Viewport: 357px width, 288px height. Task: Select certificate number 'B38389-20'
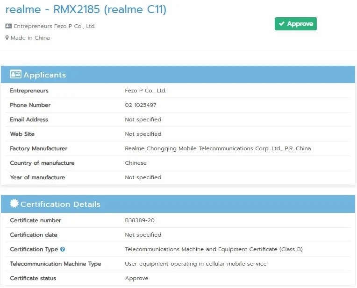click(140, 220)
